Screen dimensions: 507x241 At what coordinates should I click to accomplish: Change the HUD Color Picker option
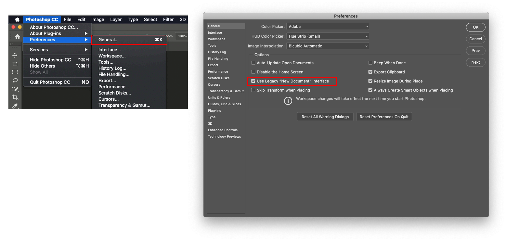click(x=327, y=36)
